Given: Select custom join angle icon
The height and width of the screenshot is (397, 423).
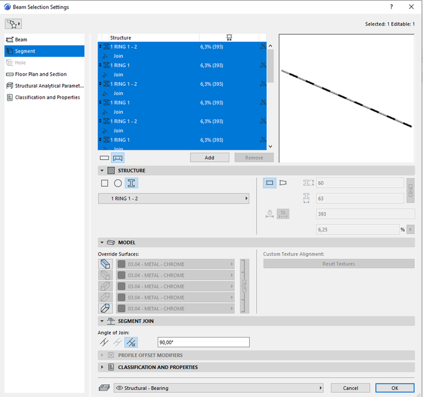Looking at the screenshot, I should [x=131, y=343].
